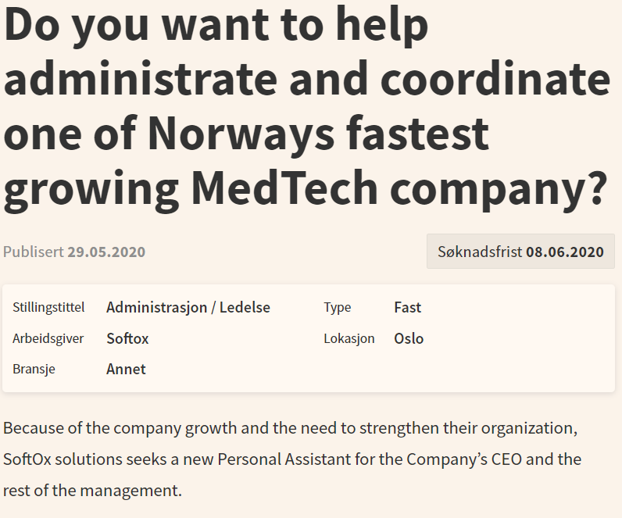Screen dimensions: 622x518
Task: Click the job details info card
Action: point(309,338)
